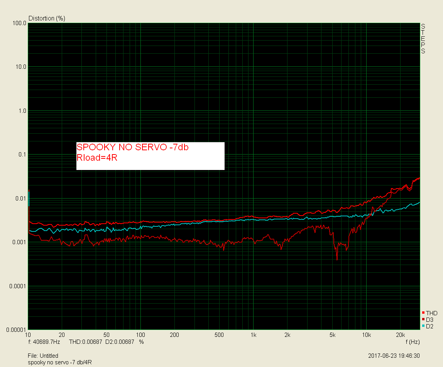
Task: Click the dark red D3 legend marker
Action: pos(423,319)
